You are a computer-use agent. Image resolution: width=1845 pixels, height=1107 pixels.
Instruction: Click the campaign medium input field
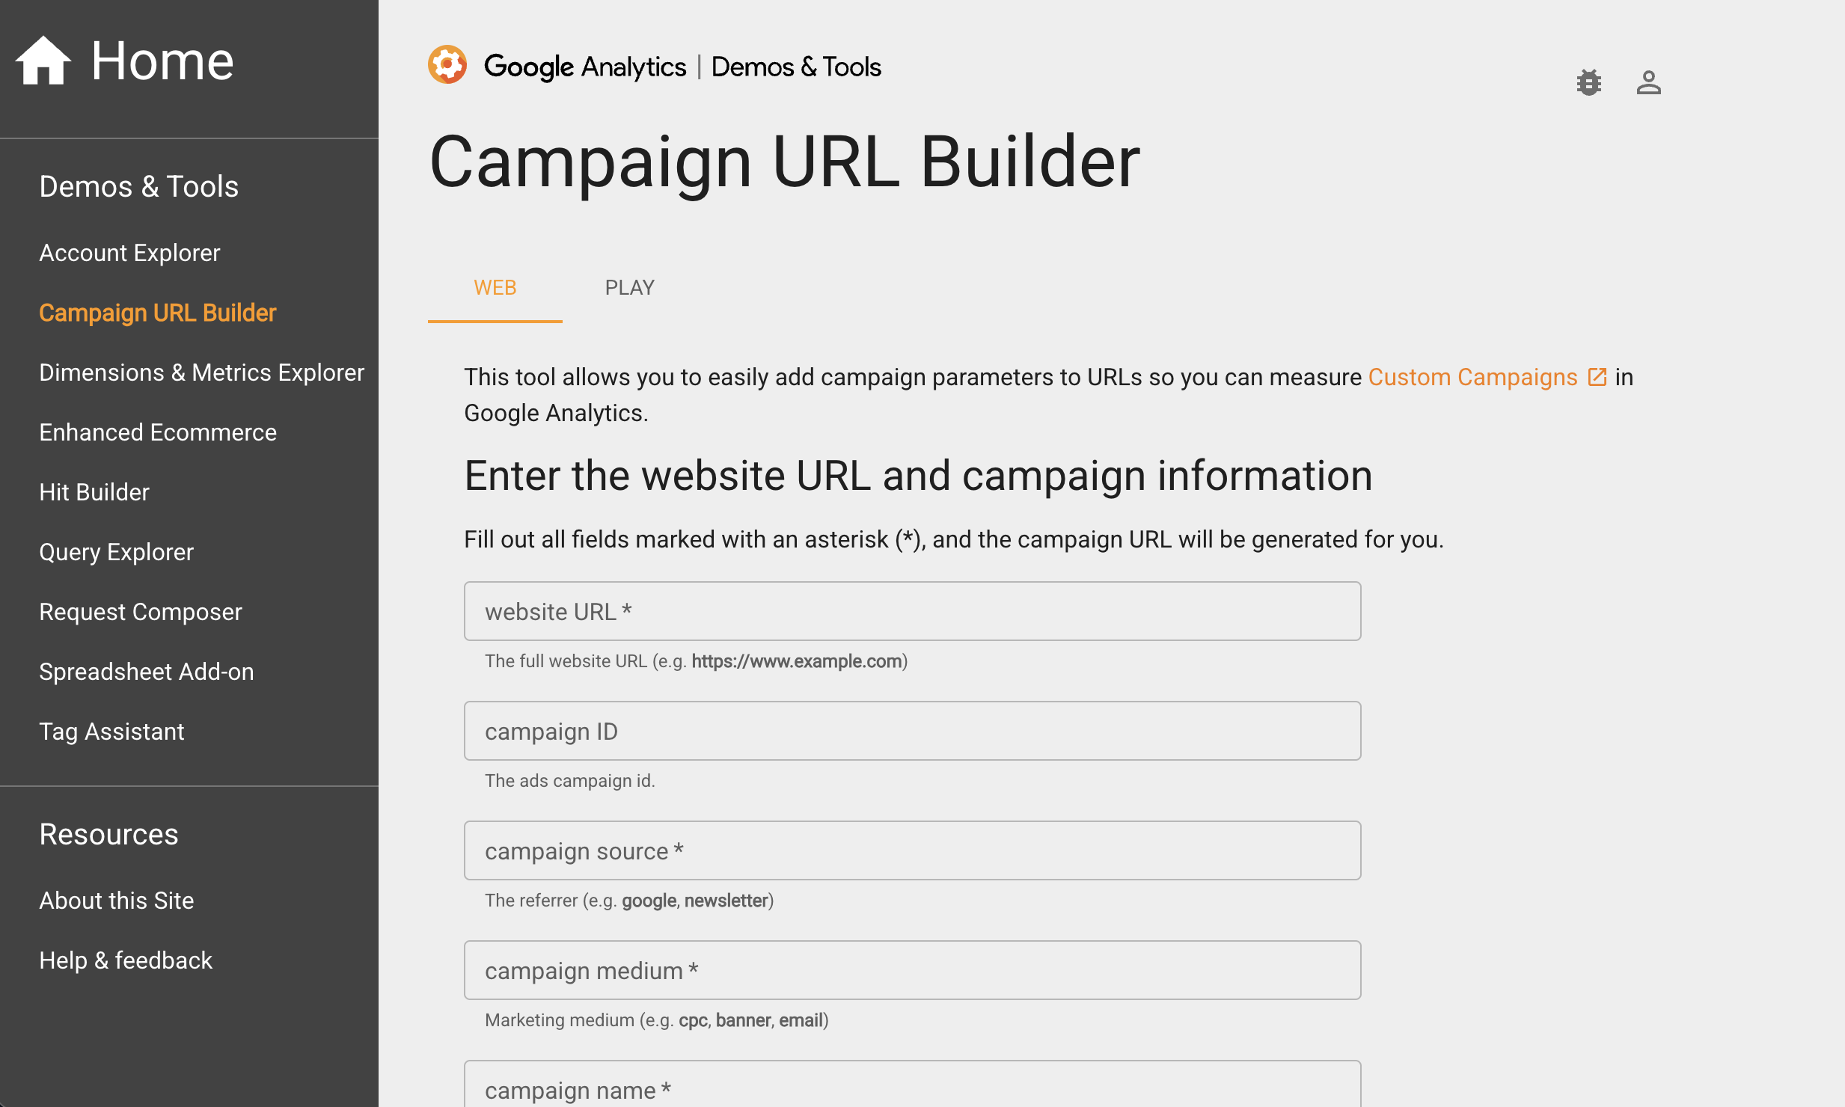tap(912, 971)
